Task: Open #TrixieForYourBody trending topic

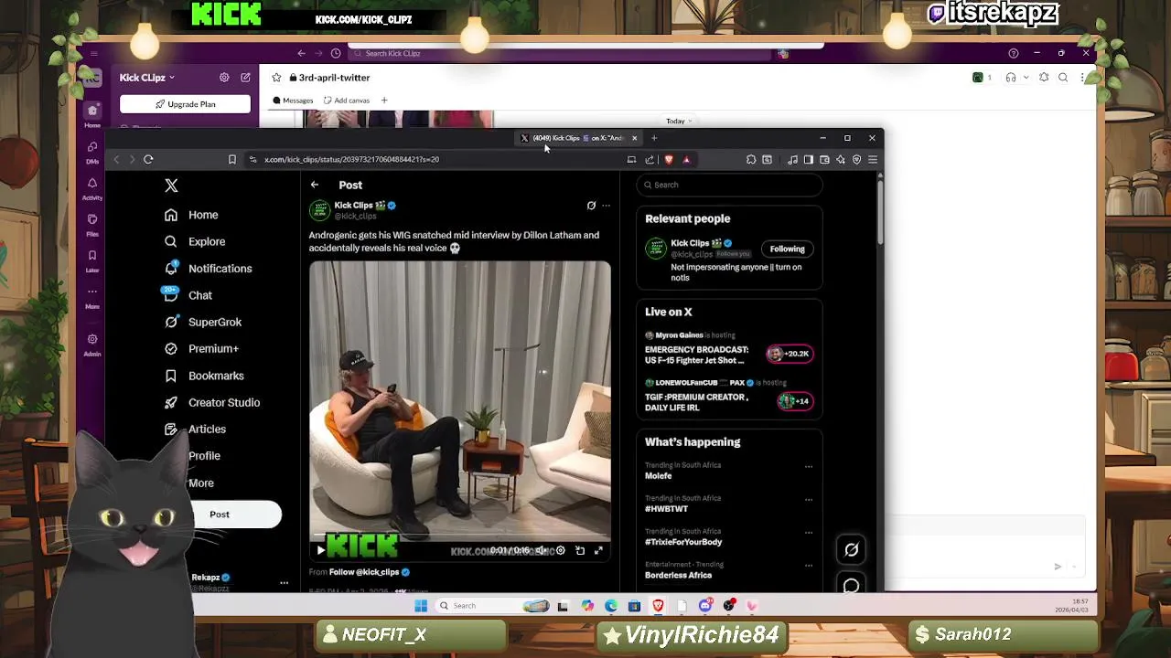Action: click(x=683, y=542)
